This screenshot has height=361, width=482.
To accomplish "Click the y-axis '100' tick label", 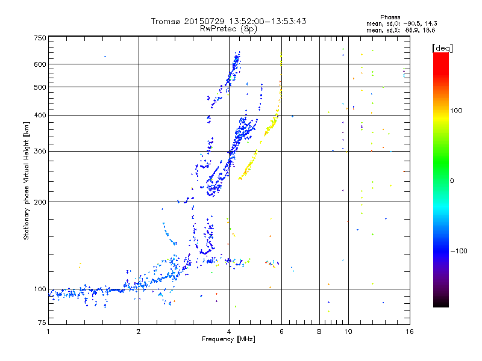I will [40, 289].
